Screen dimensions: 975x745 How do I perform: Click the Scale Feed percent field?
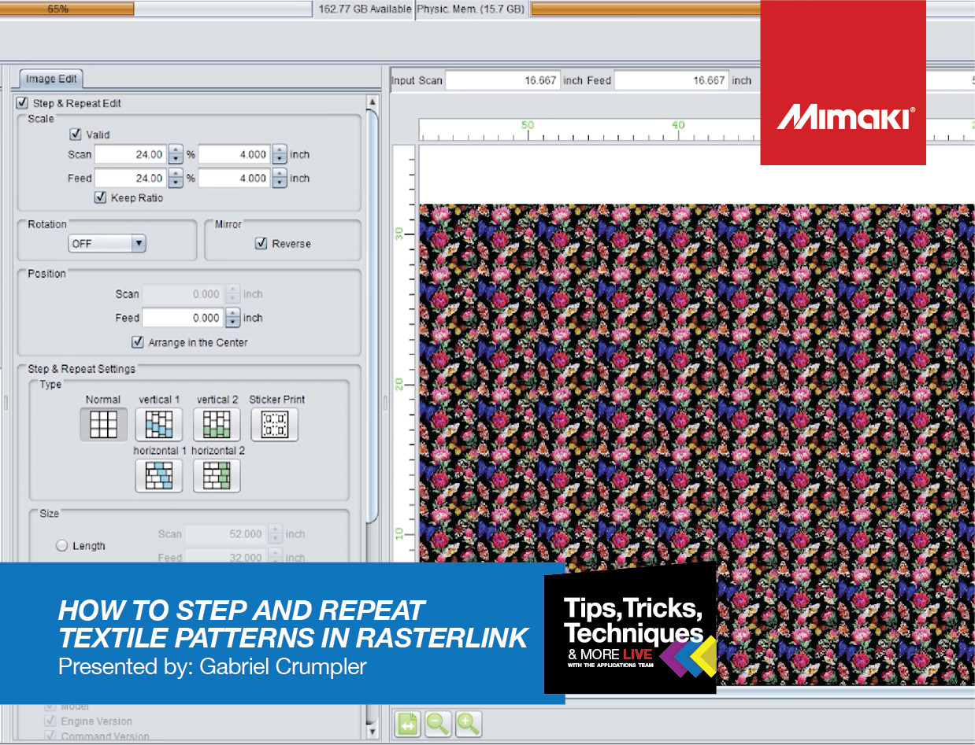[132, 179]
